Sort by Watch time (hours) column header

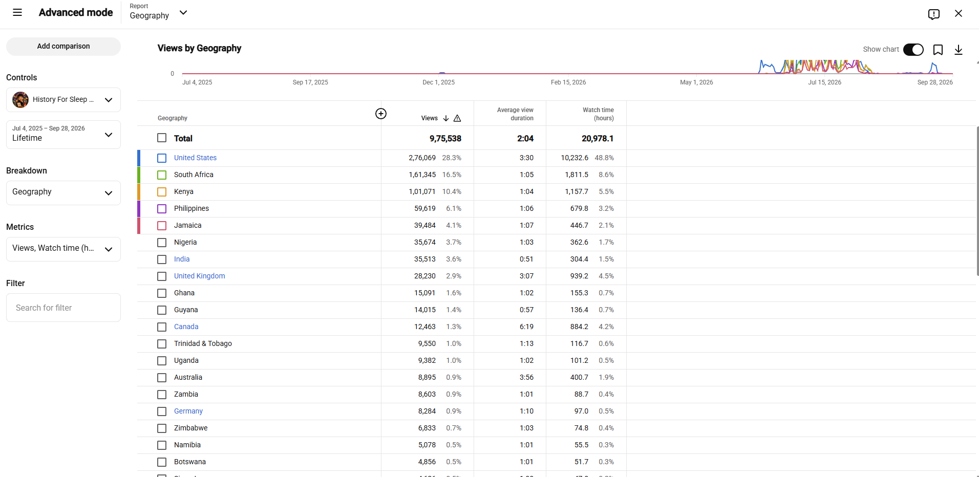click(x=598, y=114)
